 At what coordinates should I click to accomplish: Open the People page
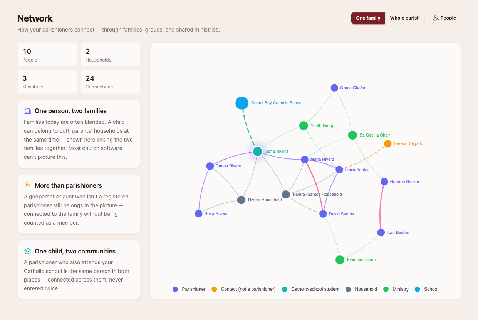tap(444, 18)
